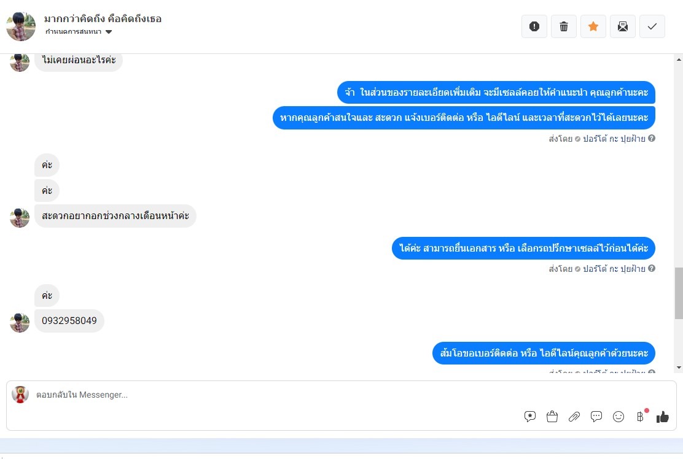The image size is (683, 459).
Task: Open the shopping bag icon
Action: tap(552, 417)
